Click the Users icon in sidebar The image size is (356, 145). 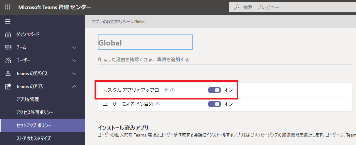pyautogui.click(x=8, y=60)
